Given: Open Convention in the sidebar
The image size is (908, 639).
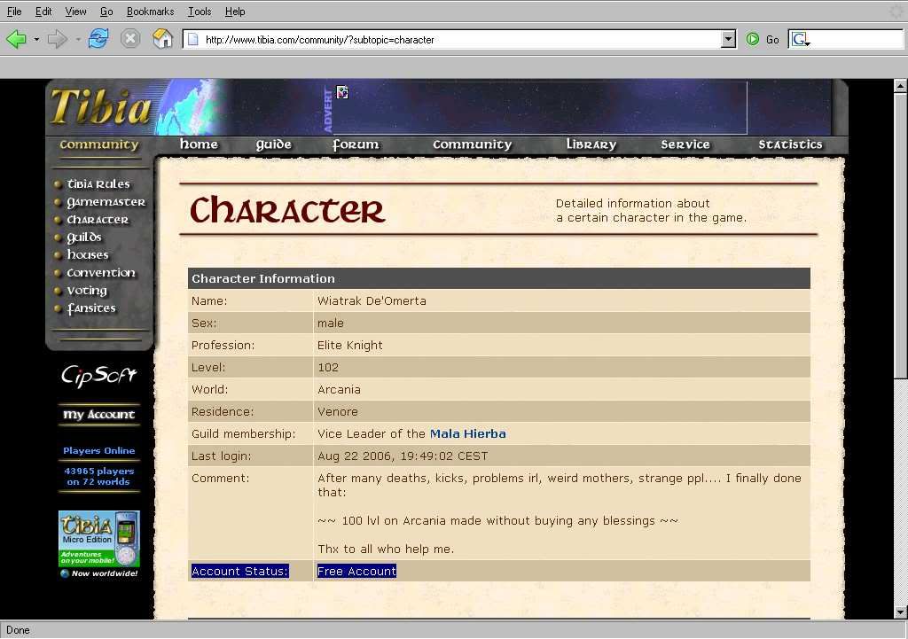Looking at the screenshot, I should (x=101, y=273).
